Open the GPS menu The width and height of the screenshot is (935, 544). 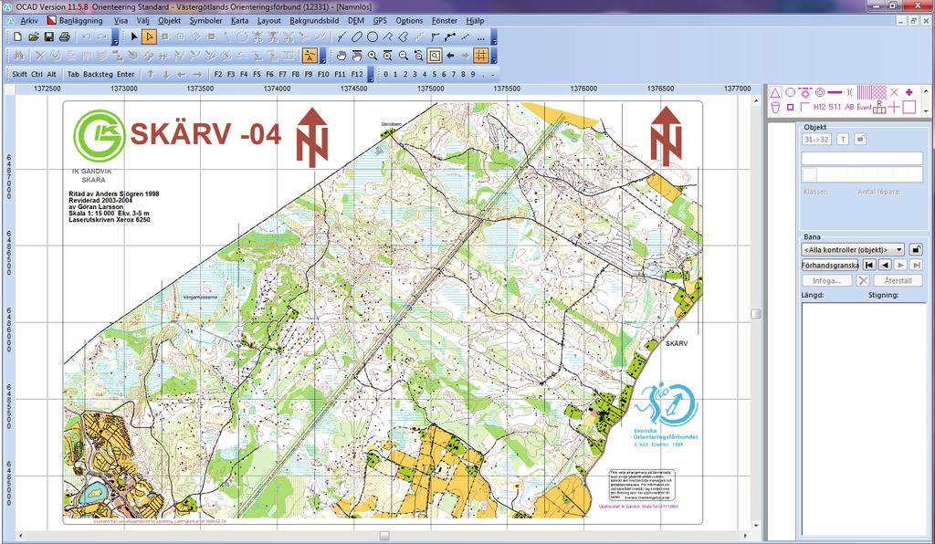click(x=380, y=20)
